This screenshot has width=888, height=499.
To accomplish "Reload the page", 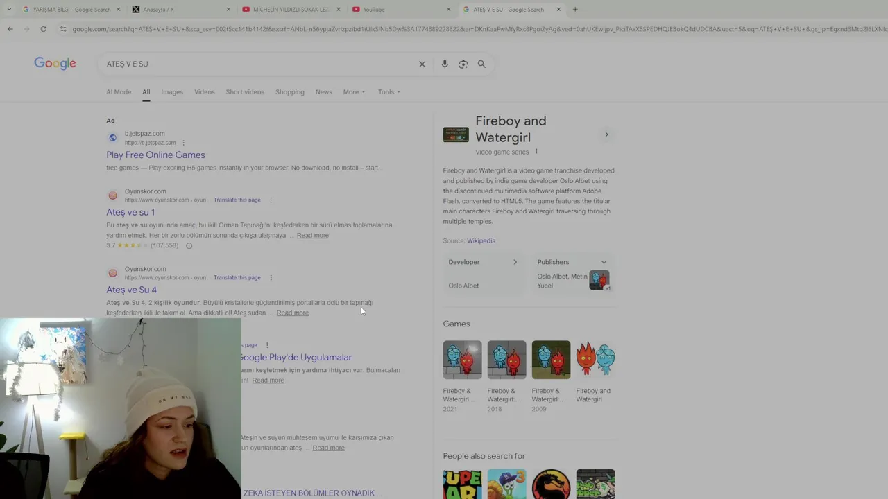I will click(x=43, y=29).
